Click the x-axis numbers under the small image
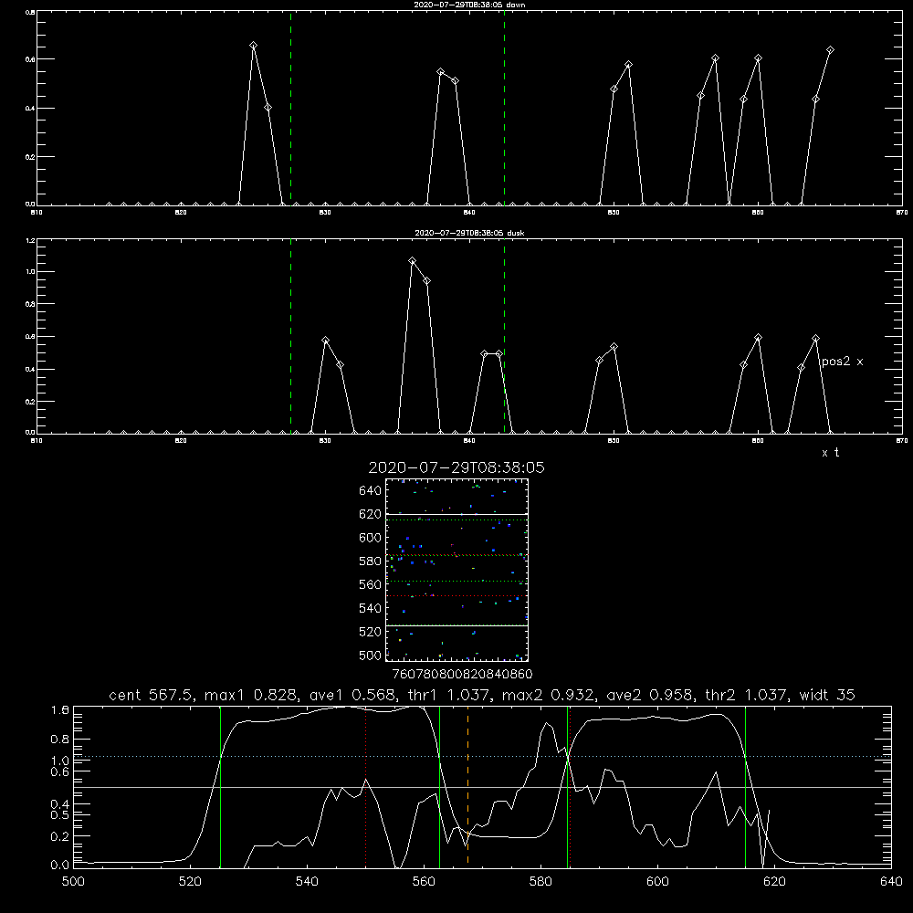Image resolution: width=913 pixels, height=913 pixels. click(x=462, y=675)
